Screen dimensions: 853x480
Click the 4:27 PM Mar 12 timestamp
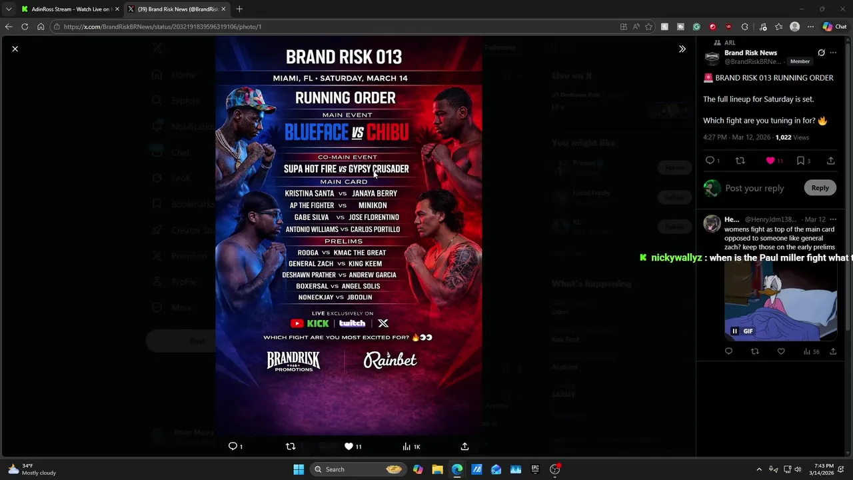click(x=736, y=137)
